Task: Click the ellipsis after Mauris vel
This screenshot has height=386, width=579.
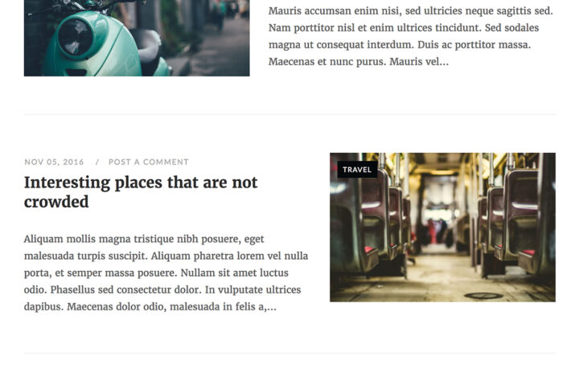Action: coord(444,62)
